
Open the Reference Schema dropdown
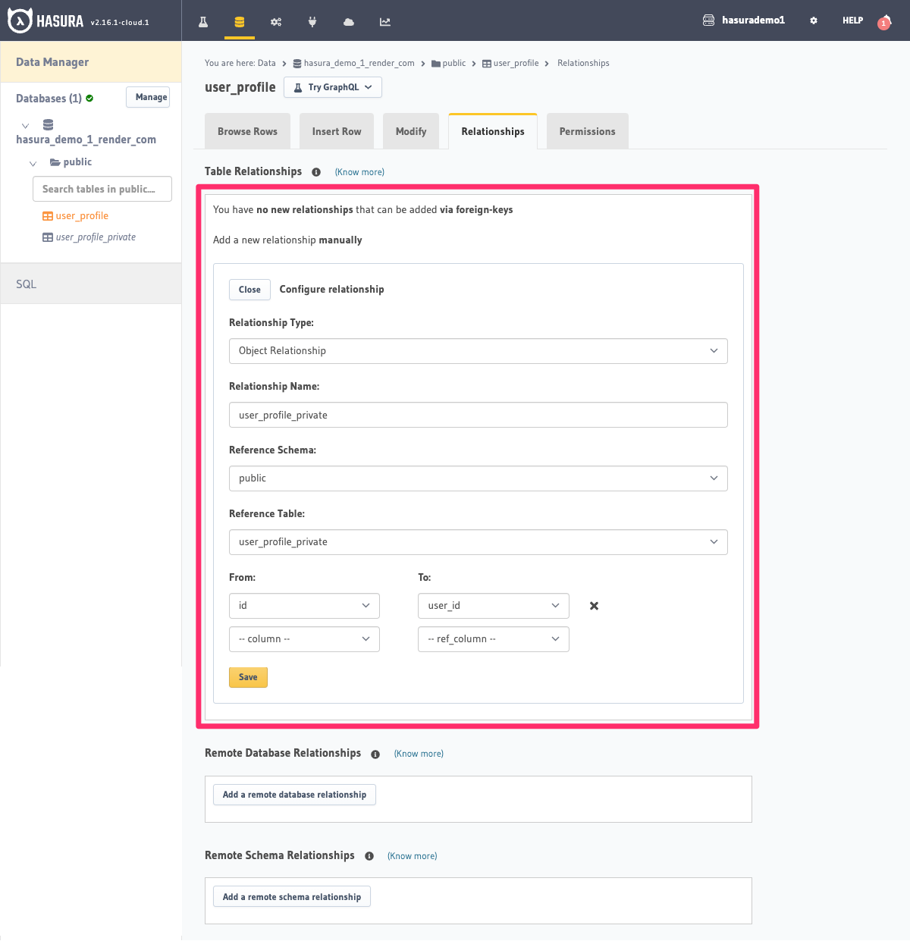(478, 478)
